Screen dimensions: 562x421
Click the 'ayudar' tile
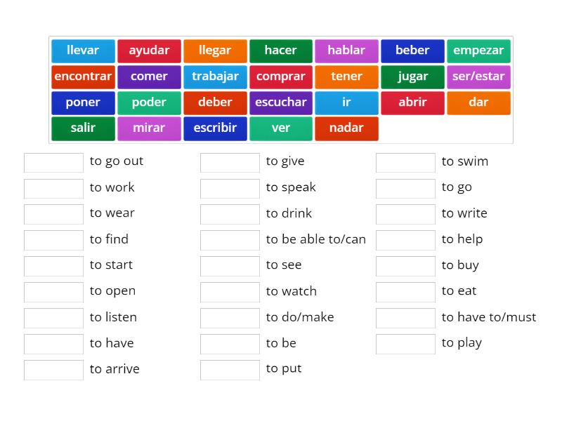click(x=149, y=51)
